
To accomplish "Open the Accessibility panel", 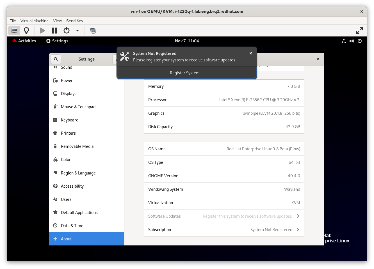I will click(86, 186).
